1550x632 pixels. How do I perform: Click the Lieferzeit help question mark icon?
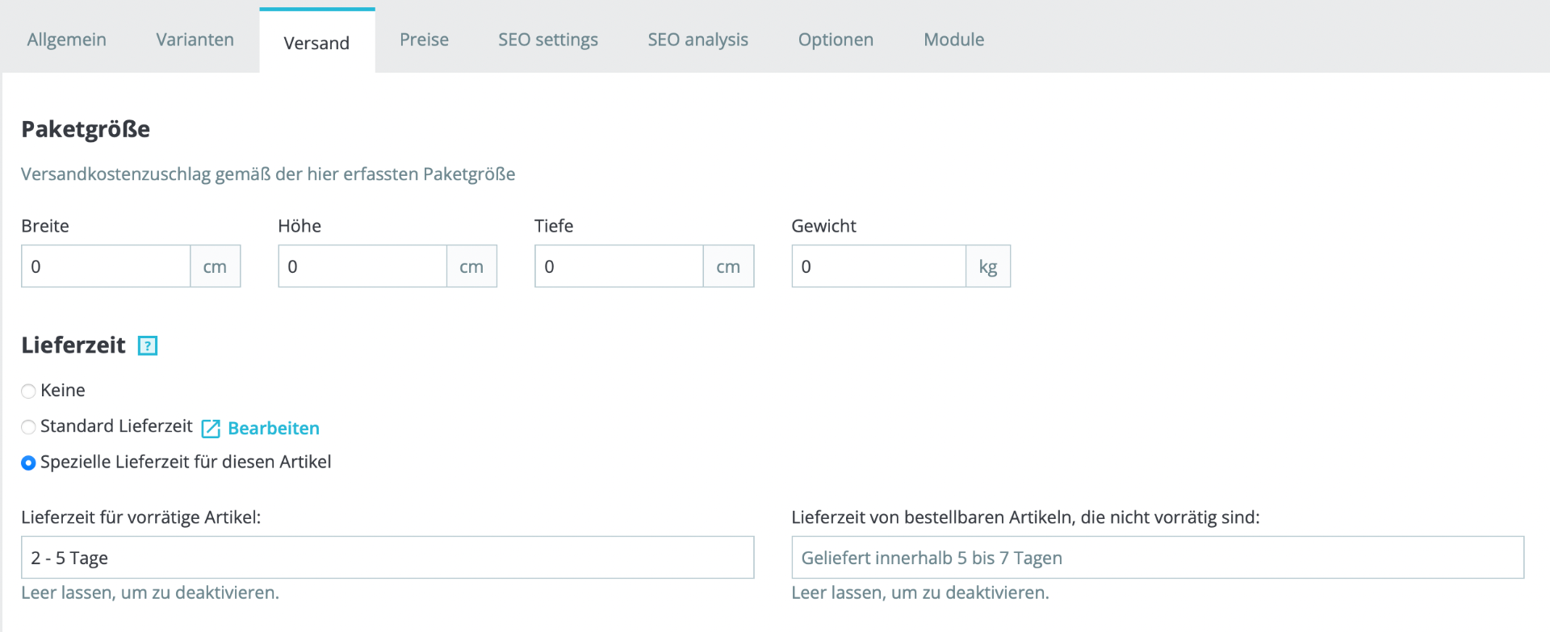pos(148,346)
